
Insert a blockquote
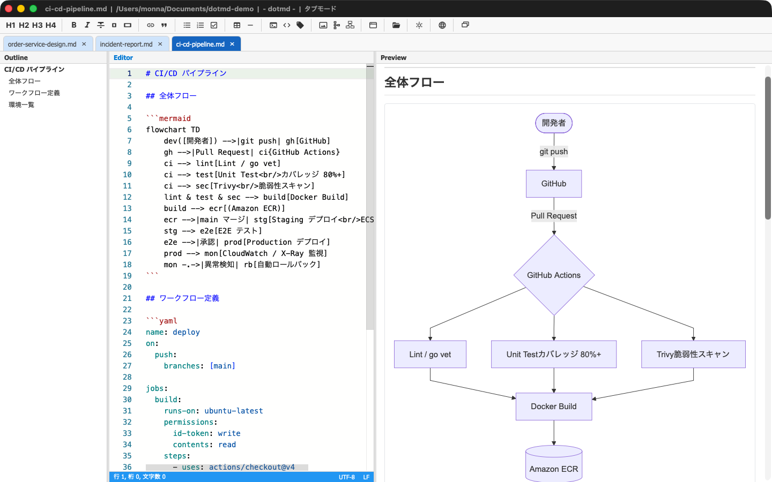point(164,25)
